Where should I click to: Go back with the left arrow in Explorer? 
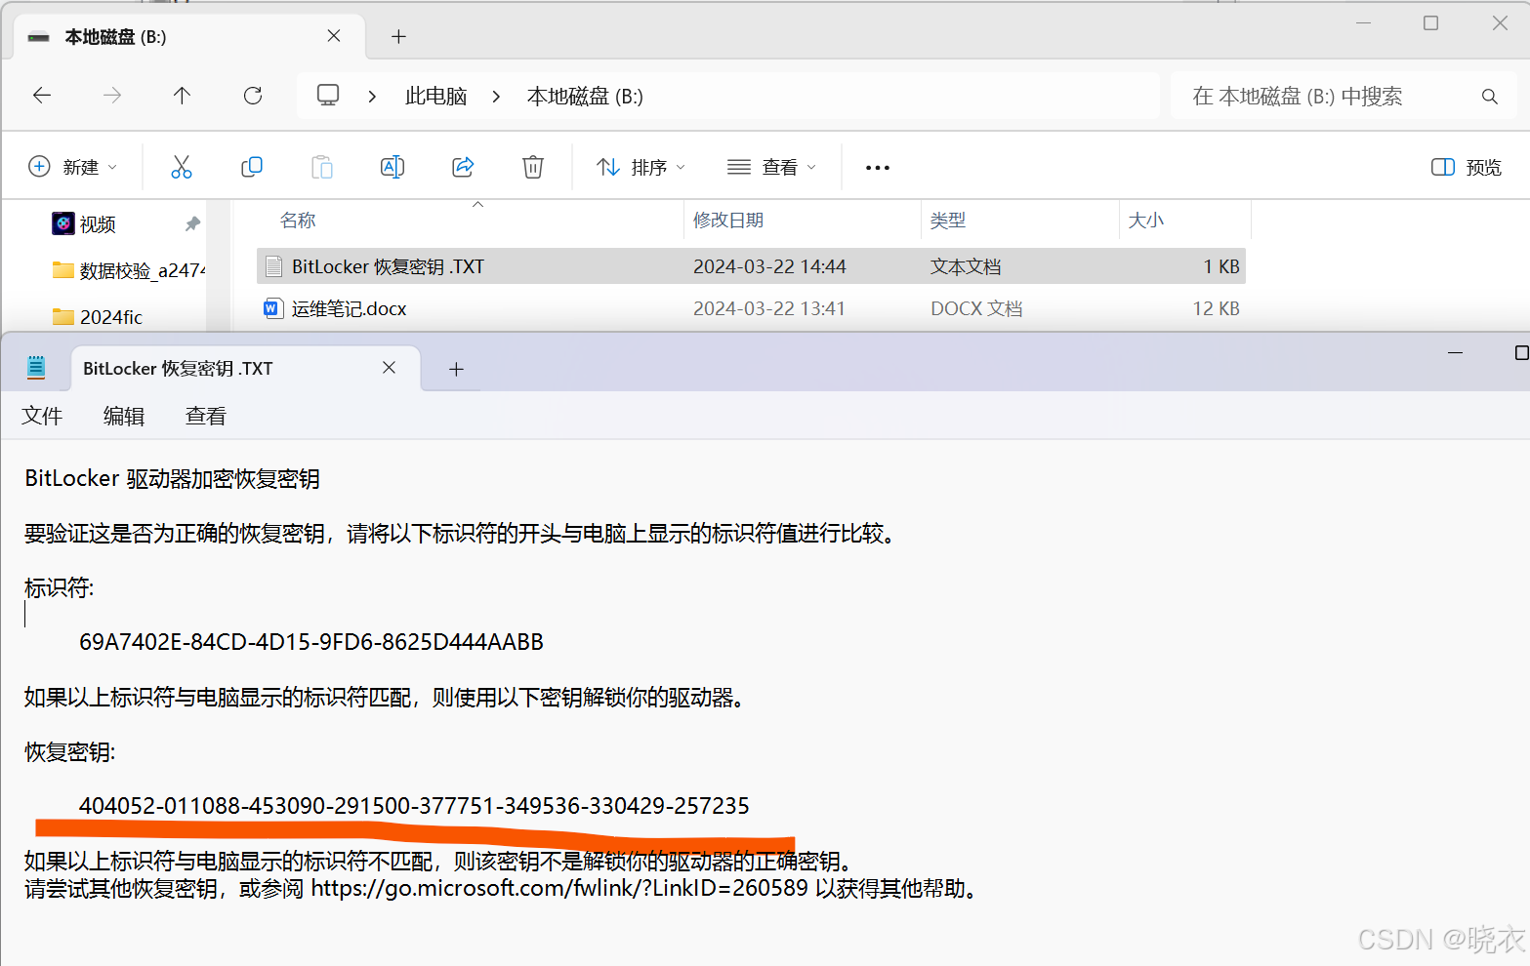(42, 96)
